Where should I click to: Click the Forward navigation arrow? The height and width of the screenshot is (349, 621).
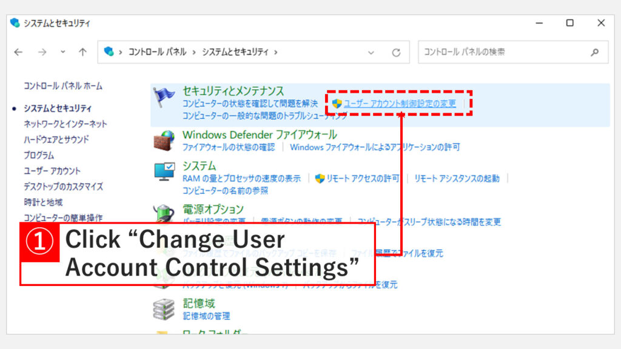[x=42, y=52]
